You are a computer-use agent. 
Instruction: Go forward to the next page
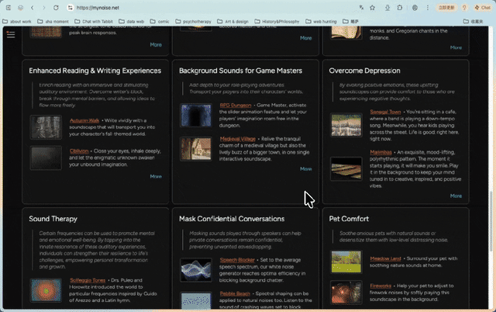coord(44,8)
